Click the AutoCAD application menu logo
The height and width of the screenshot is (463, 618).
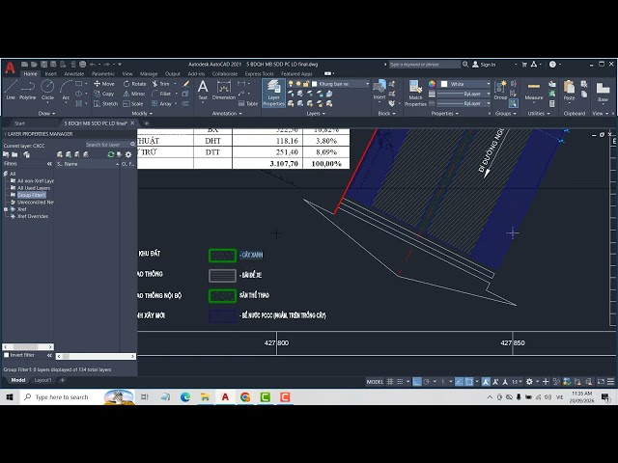10,68
